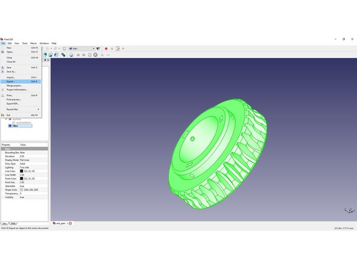Click the Line Color black swatch

pos(21,171)
